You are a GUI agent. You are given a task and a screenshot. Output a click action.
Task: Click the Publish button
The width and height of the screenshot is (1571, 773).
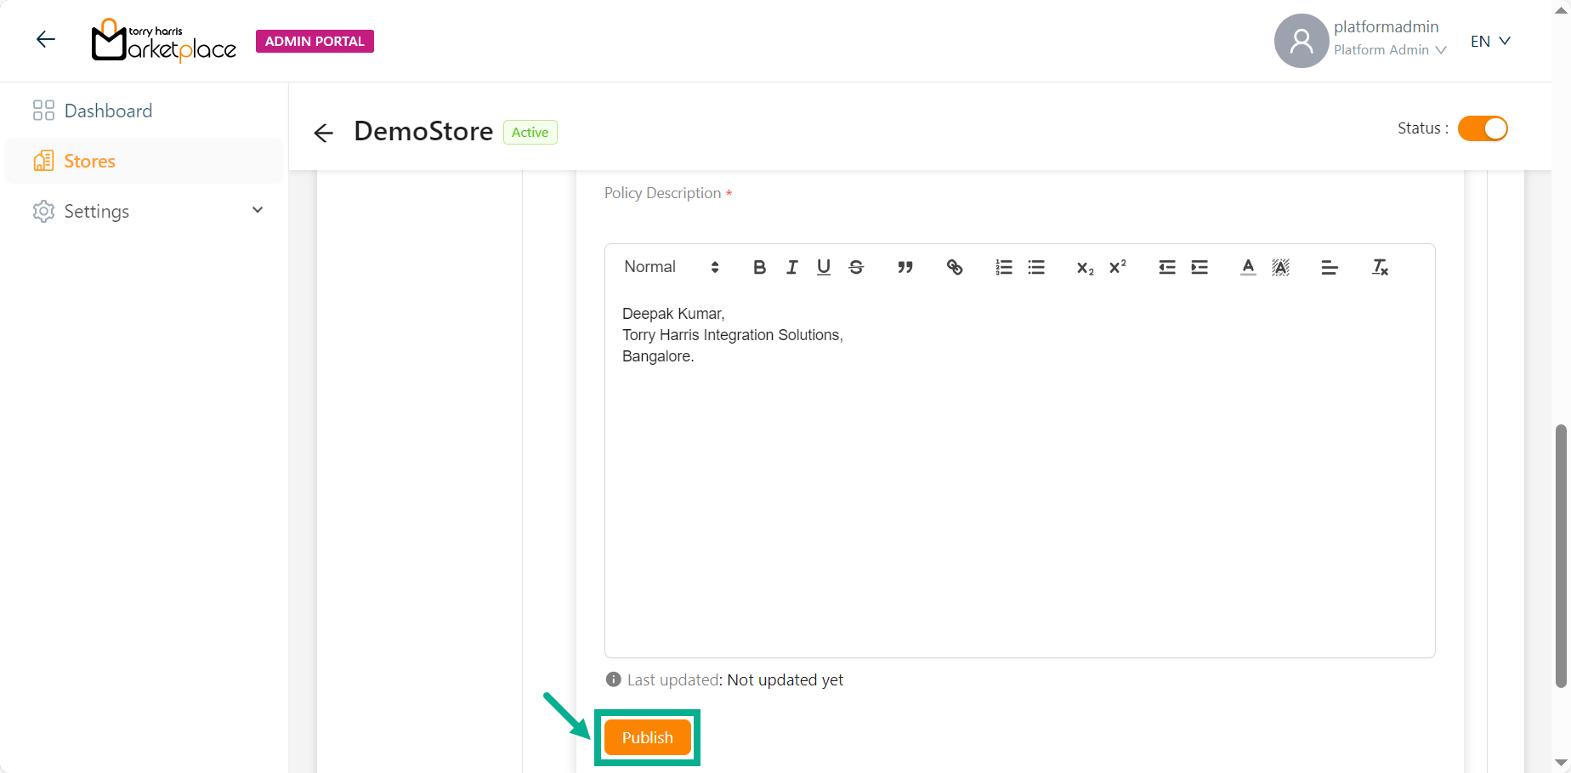(x=647, y=737)
